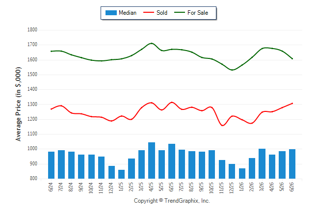Viewport: 317px width, 213px height.
Task: Click the 1800 y-axis tick label
Action: point(32,30)
